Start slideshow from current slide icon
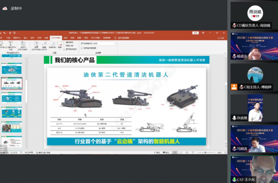This screenshot has height=183, width=278. point(11,44)
